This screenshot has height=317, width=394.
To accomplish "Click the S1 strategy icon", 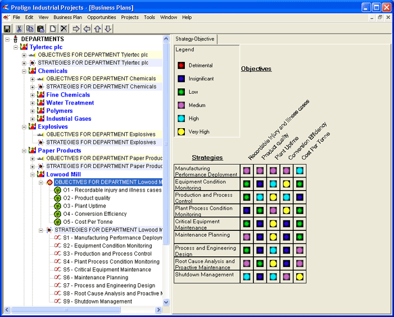I will [x=58, y=238].
